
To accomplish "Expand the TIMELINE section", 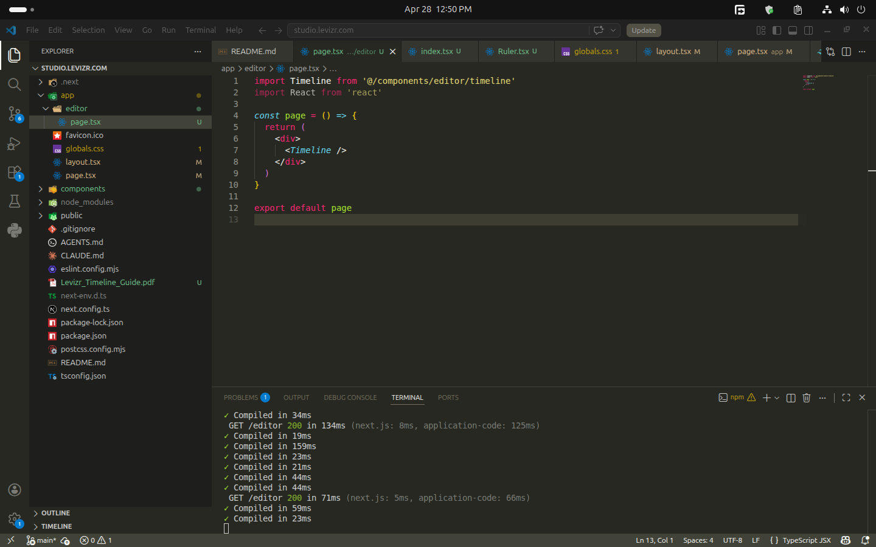I will pyautogui.click(x=120, y=526).
